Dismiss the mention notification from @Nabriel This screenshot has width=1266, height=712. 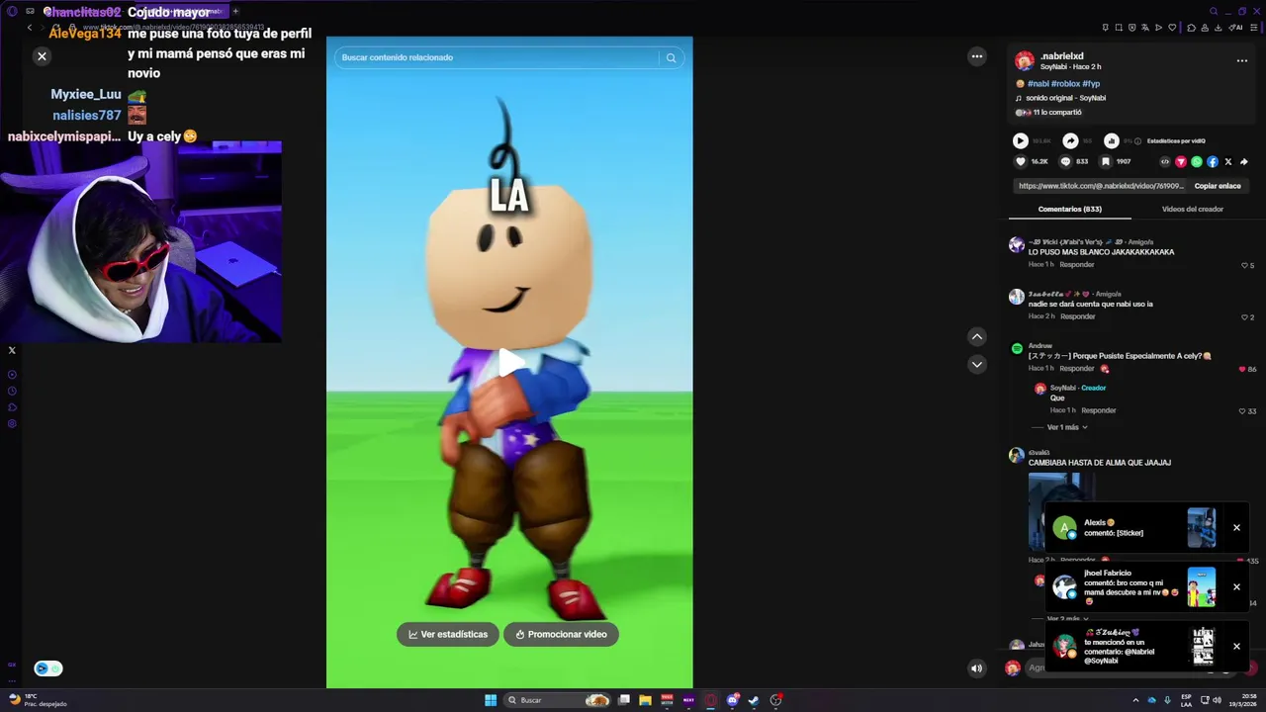pyautogui.click(x=1236, y=647)
